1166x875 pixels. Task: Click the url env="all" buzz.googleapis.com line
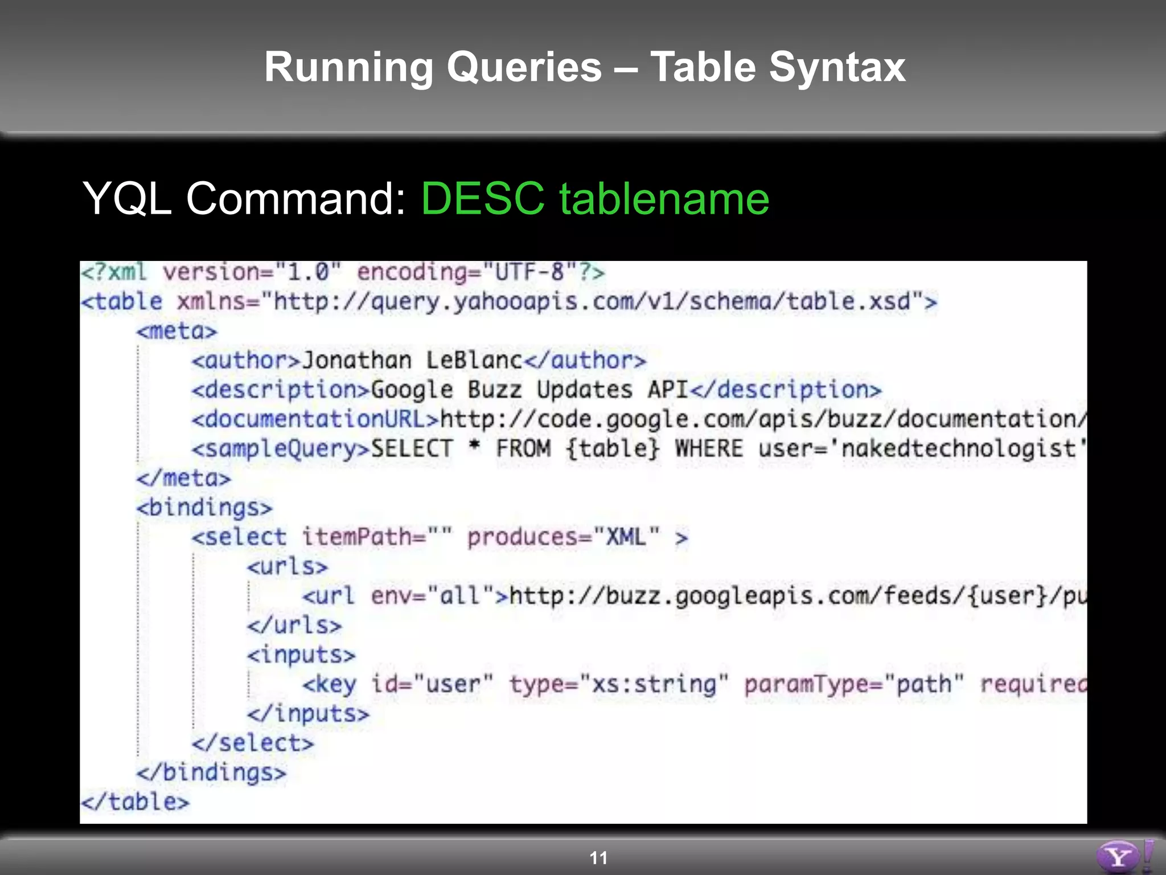(x=695, y=596)
